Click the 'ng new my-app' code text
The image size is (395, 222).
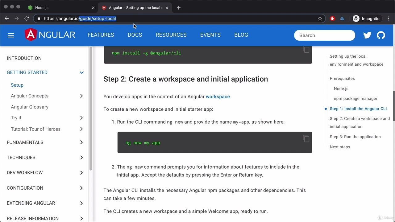pyautogui.click(x=143, y=143)
